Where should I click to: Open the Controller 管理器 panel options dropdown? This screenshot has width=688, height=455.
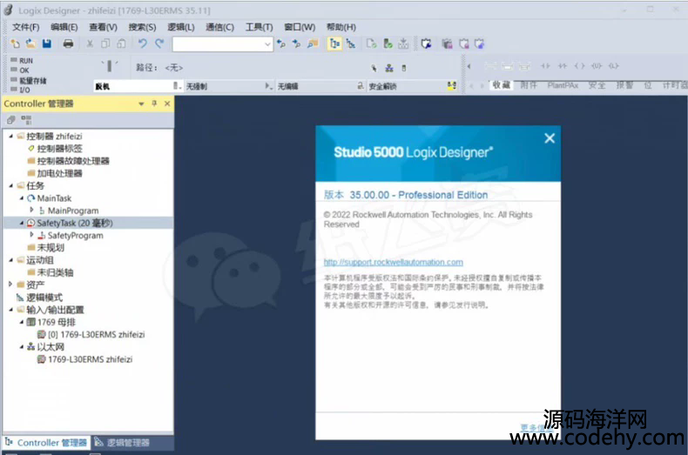tap(141, 104)
